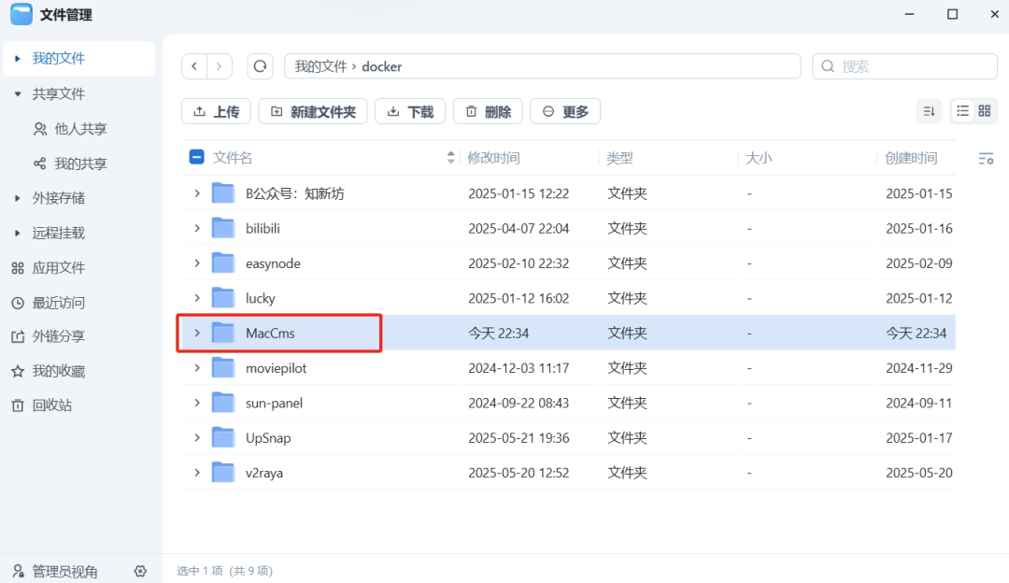Click the 上传 upload button
This screenshot has height=583, width=1009.
(x=216, y=110)
